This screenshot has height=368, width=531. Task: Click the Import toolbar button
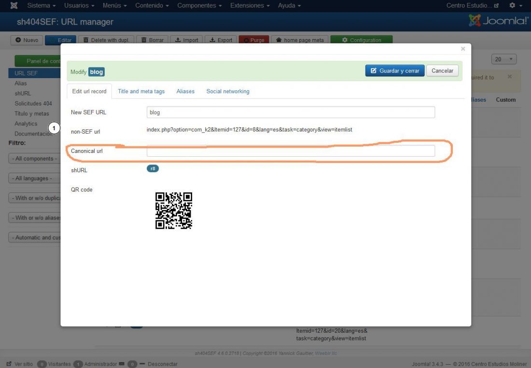187,40
